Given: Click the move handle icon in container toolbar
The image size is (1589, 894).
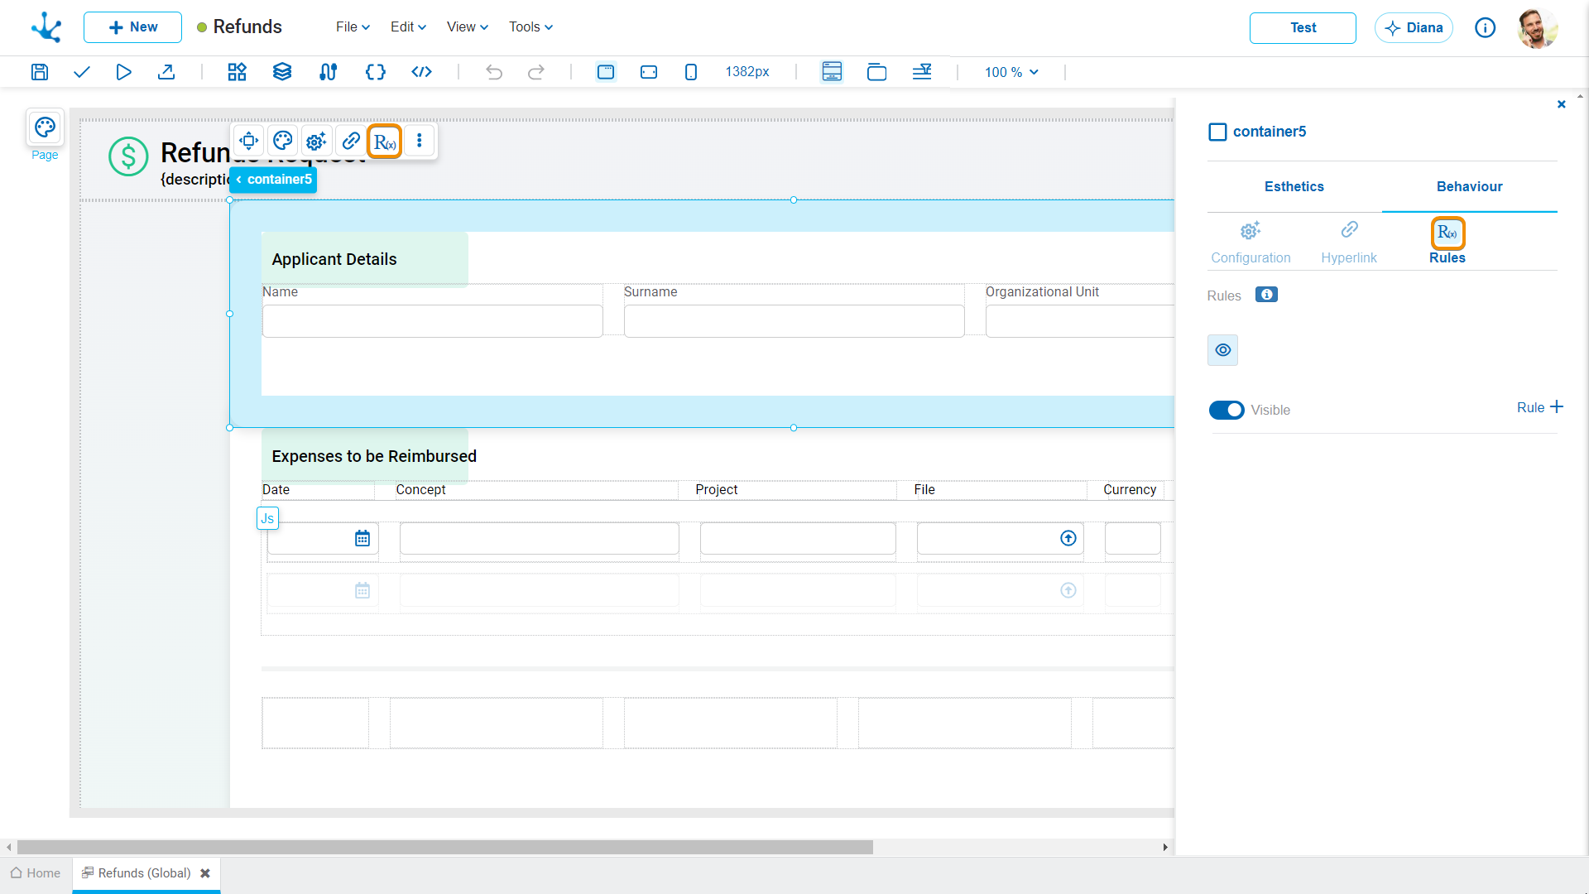Looking at the screenshot, I should click(249, 141).
